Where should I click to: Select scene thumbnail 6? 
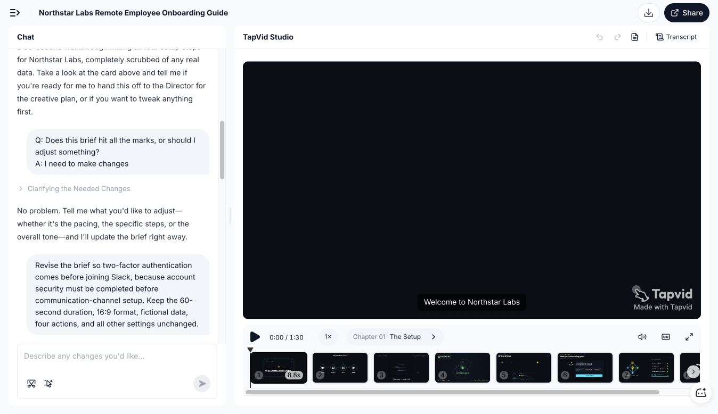[x=585, y=367]
